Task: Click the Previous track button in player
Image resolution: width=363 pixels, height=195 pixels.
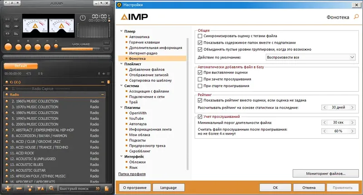Action: coord(38,47)
